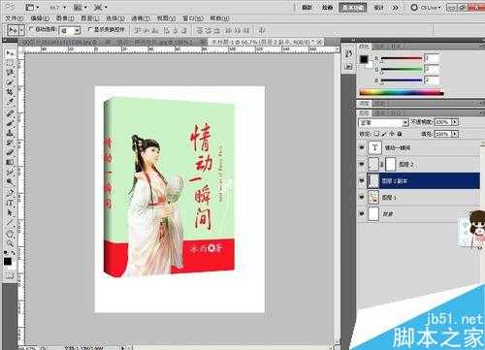Screen dimensions: 485x350
Task: Click the rainbow color ramp bar
Action: click(x=402, y=93)
